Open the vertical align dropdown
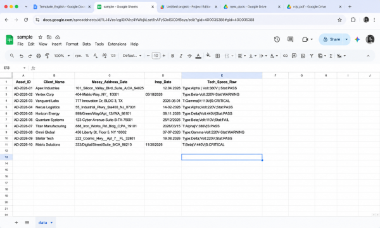 [253, 56]
